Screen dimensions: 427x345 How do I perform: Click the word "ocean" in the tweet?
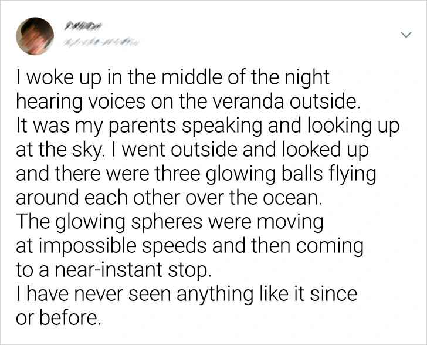[295, 198]
